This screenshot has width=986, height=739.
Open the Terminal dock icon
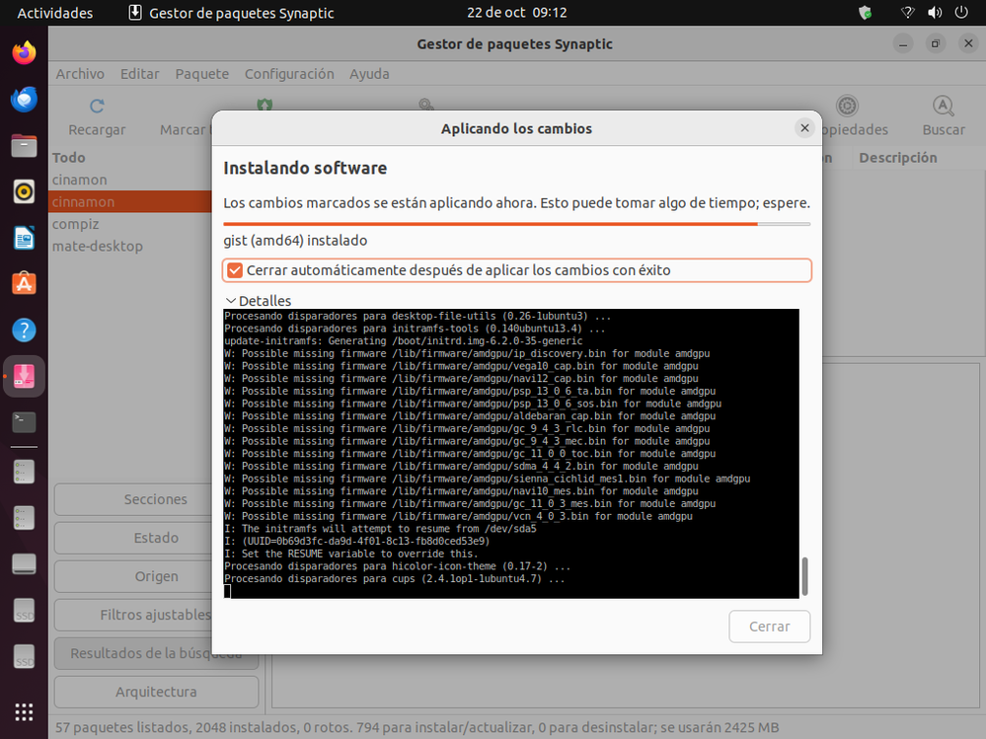(24, 421)
